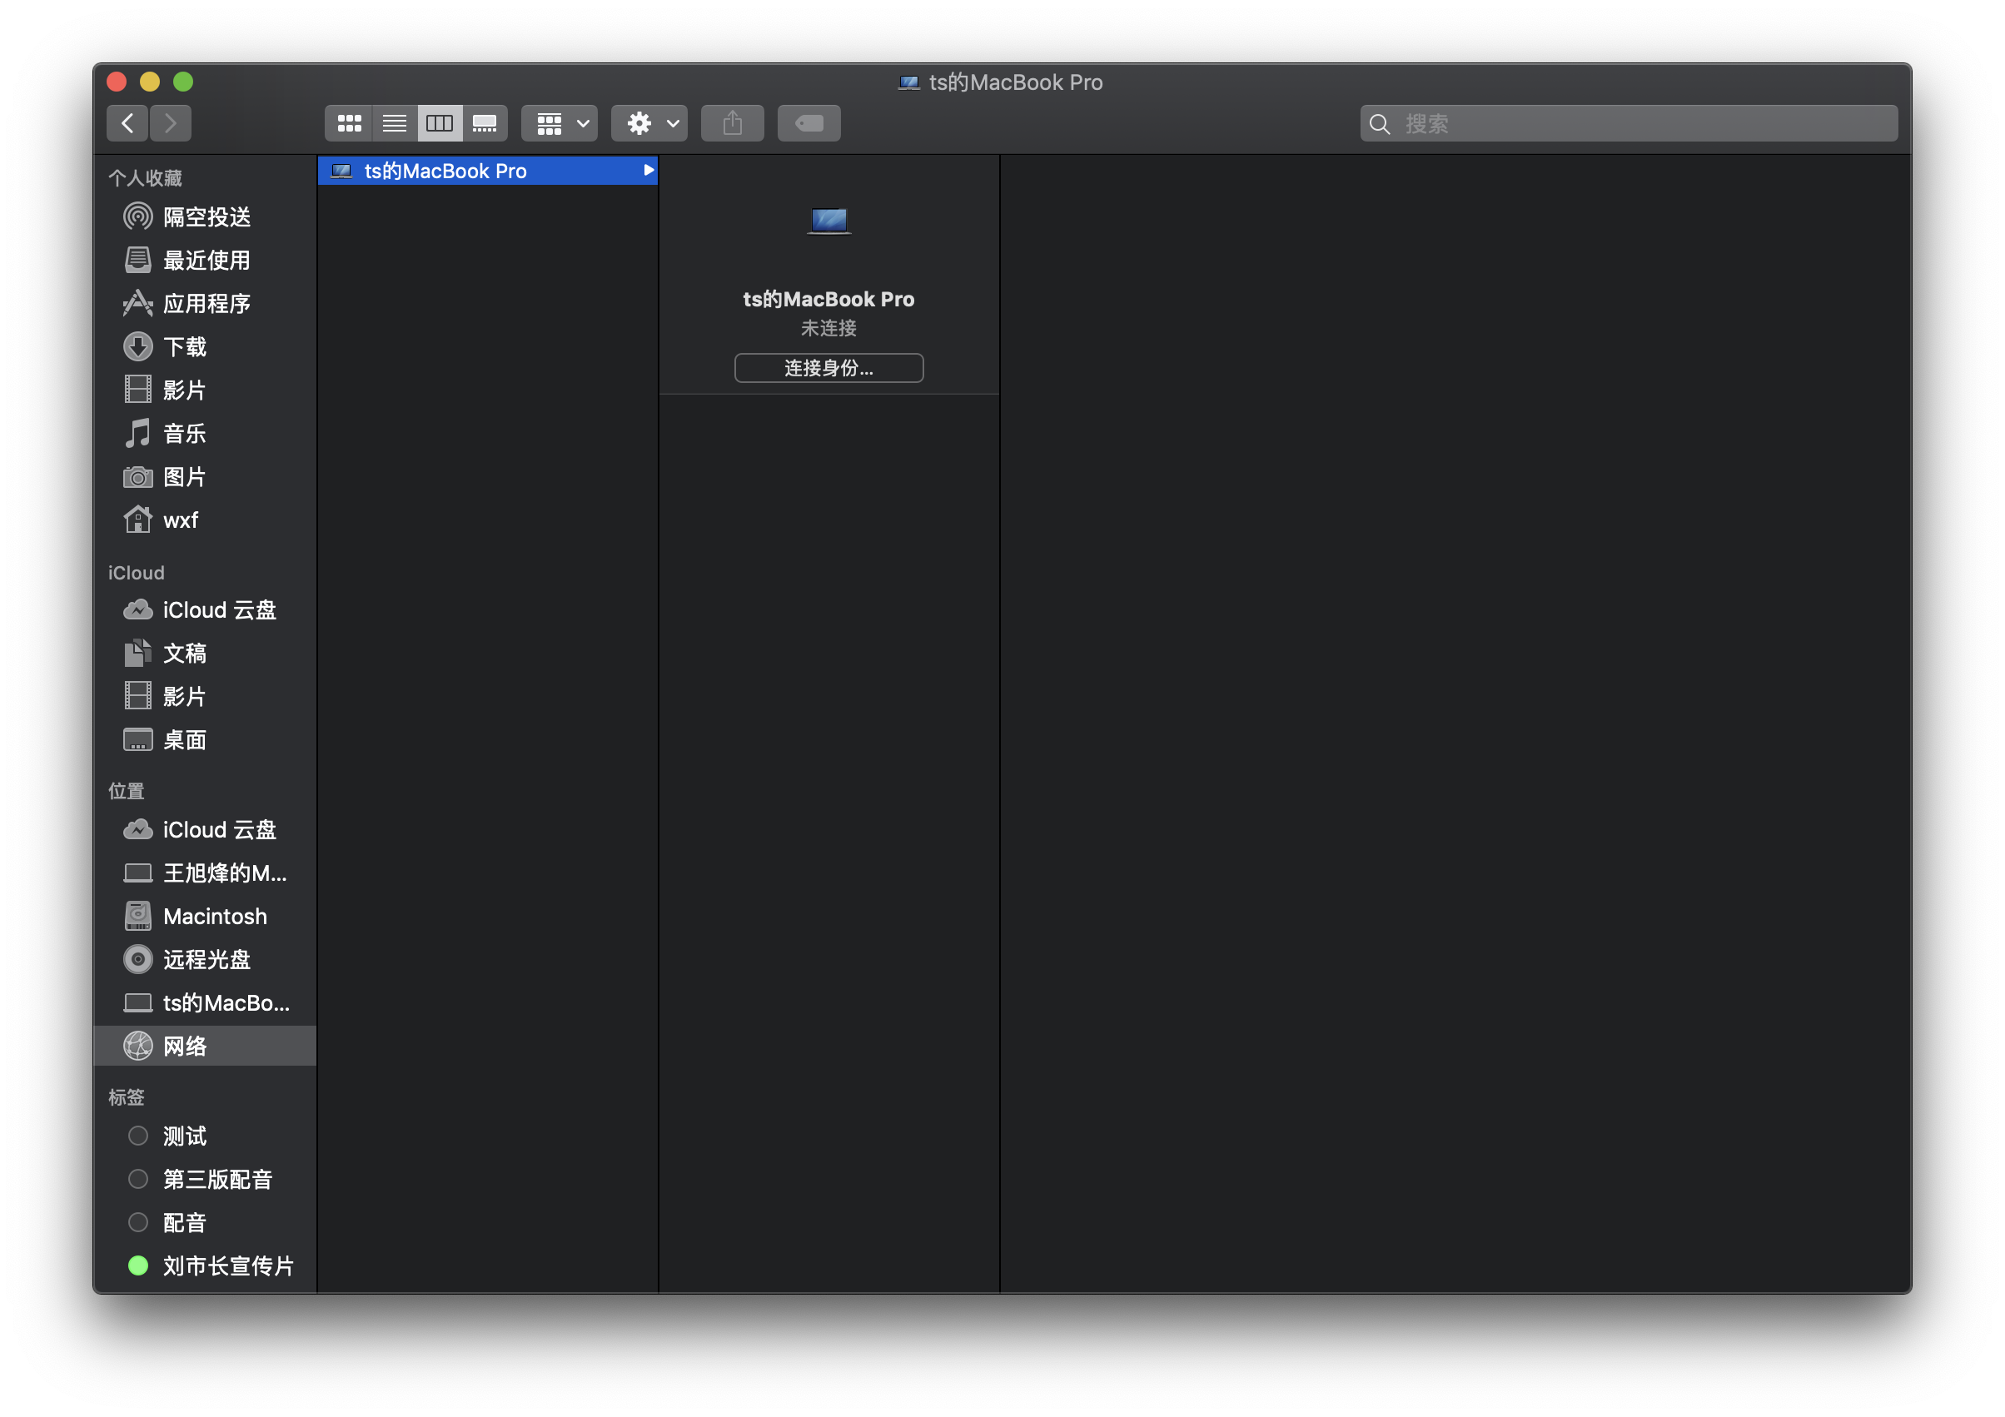Switch to gallery view mode
The width and height of the screenshot is (2005, 1417).
pyautogui.click(x=485, y=123)
